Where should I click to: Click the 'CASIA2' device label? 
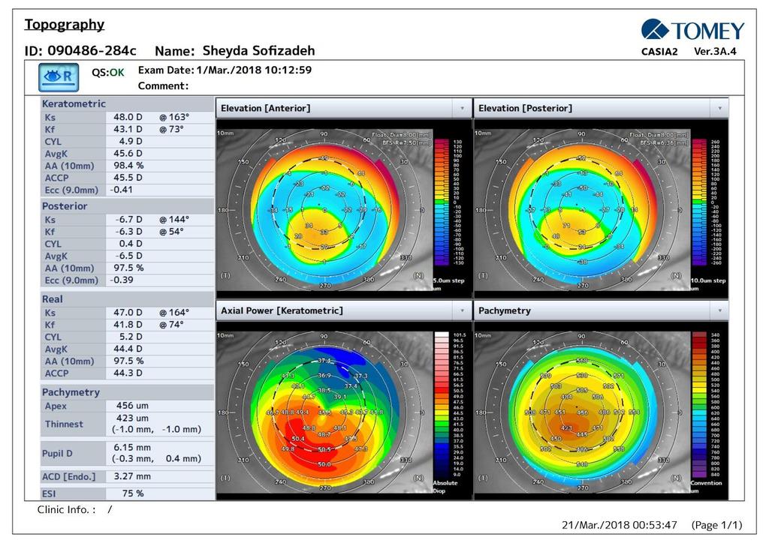click(659, 52)
